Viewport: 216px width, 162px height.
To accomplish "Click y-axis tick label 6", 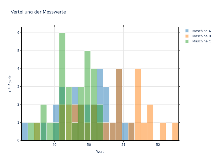I will click(x=18, y=33).
